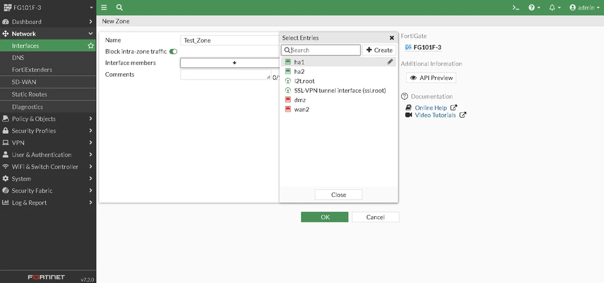Click the zone Name input field

click(x=230, y=41)
